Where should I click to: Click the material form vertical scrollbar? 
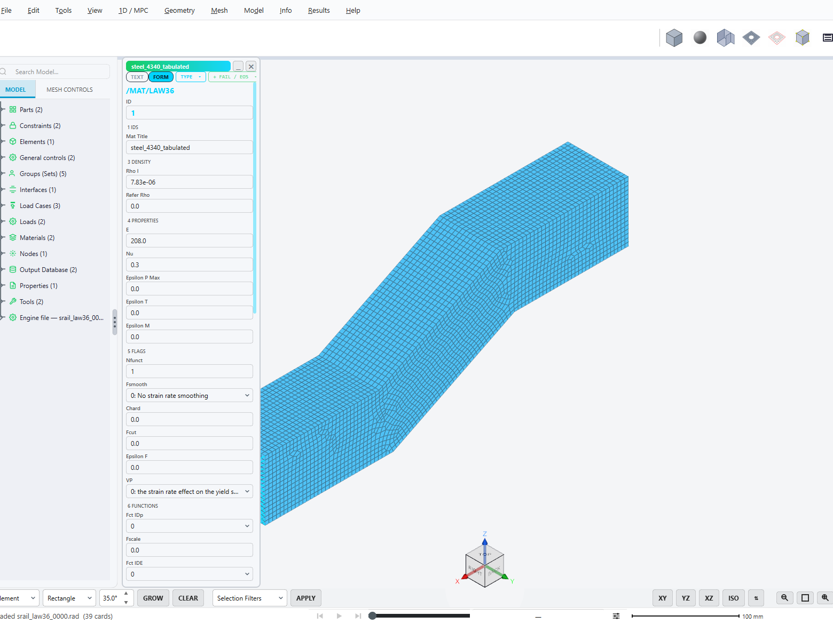255,198
